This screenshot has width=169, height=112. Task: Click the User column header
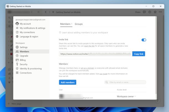point(61,90)
